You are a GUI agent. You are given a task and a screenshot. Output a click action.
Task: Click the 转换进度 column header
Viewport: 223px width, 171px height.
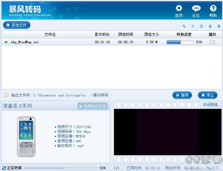184,34
